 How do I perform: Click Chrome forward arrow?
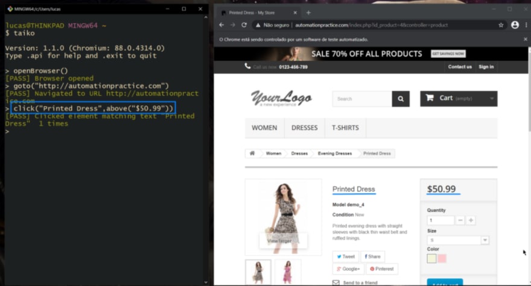point(233,25)
